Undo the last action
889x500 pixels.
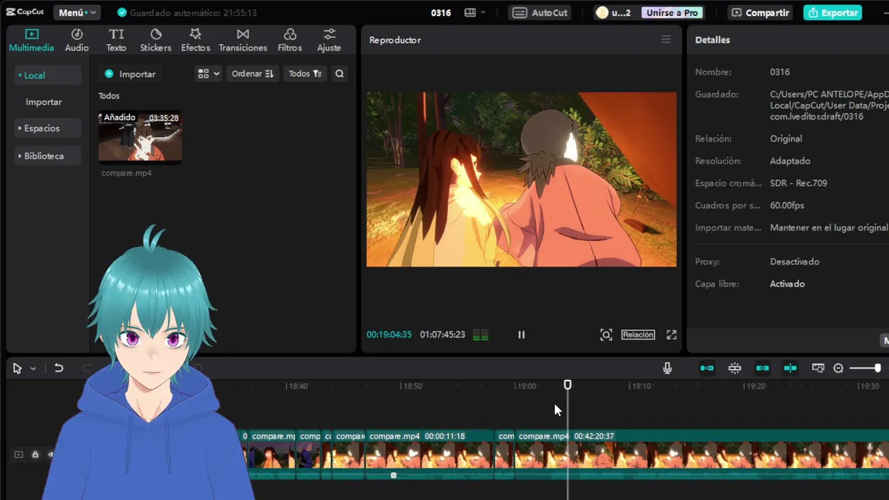click(59, 368)
